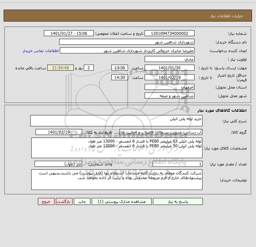Click the announcement date field 1401/01/27 - 15:06
Image resolution: width=256 pixels, height=247 pixels.
point(69,33)
